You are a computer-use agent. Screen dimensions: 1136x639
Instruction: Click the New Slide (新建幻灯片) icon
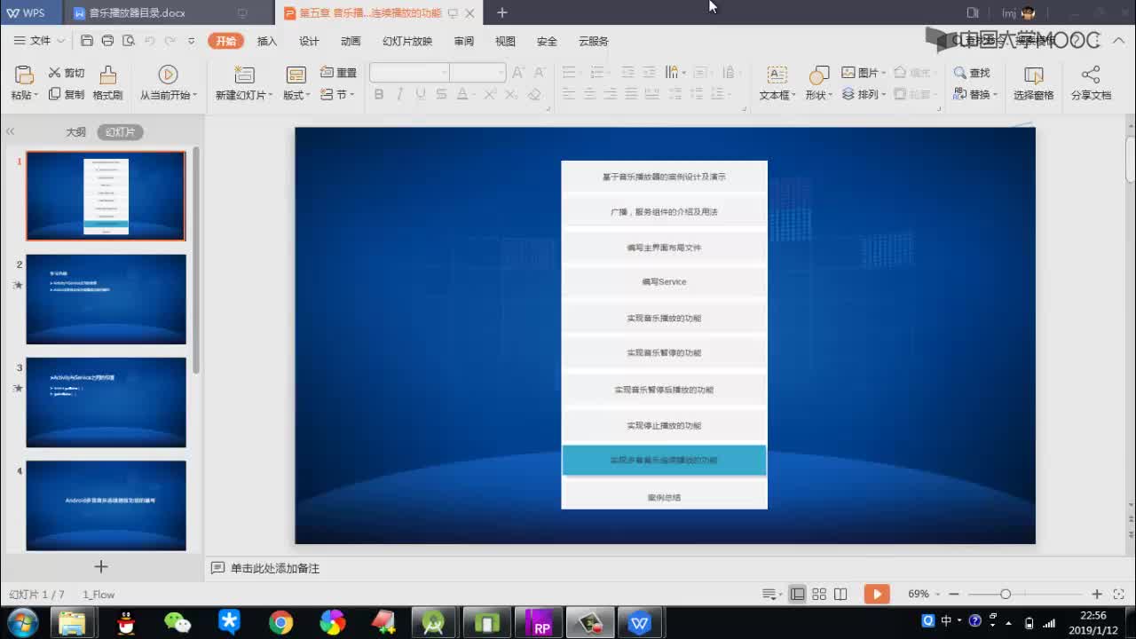[244, 75]
